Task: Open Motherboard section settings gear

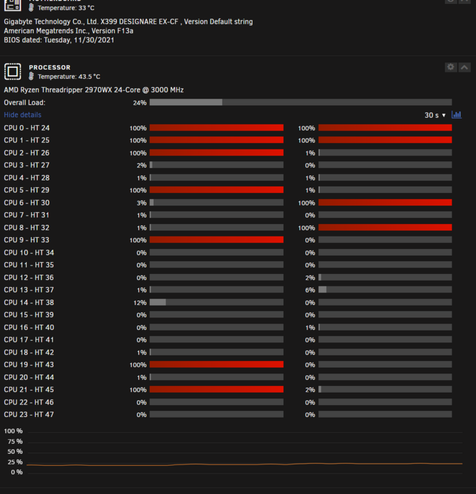Action: click(x=451, y=1)
